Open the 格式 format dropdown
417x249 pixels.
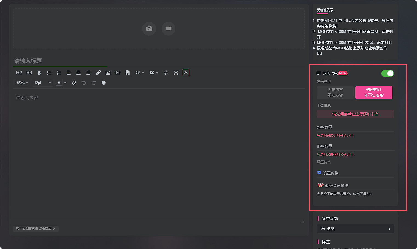point(22,83)
